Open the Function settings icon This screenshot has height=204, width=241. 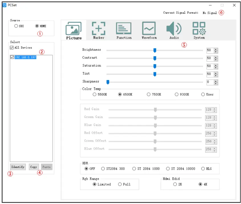click(x=124, y=28)
